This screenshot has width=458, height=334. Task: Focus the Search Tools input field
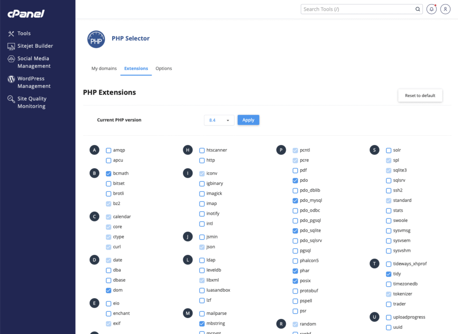tap(358, 9)
